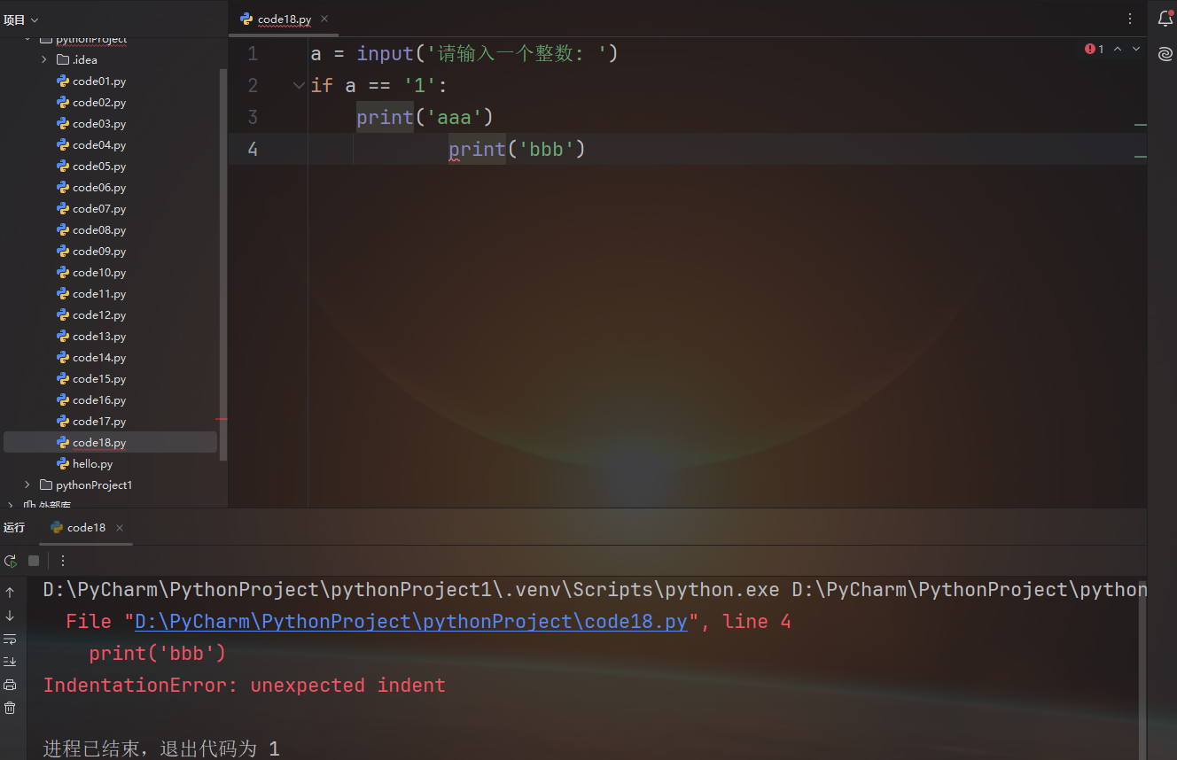Select the pythonProject1 folder row

tap(110, 485)
